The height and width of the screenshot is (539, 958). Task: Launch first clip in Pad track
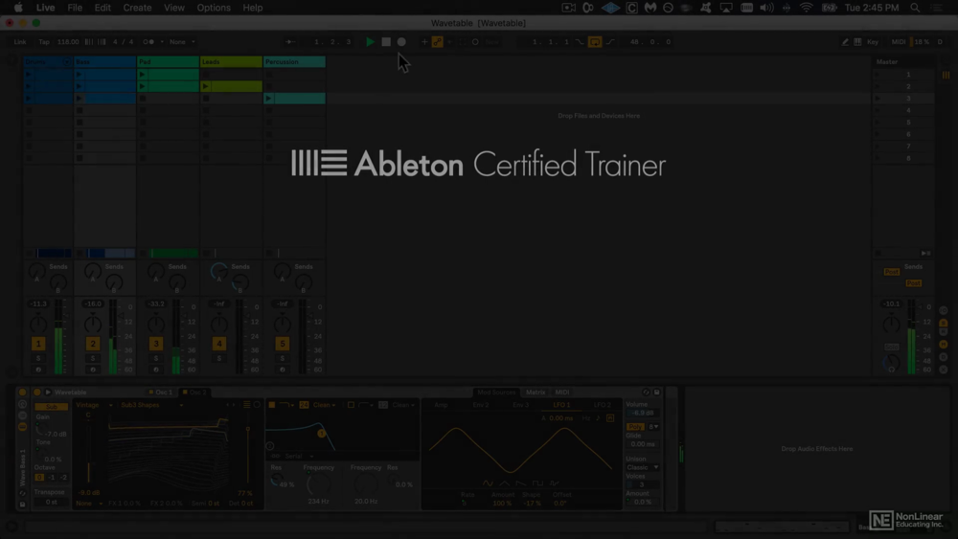click(x=143, y=75)
